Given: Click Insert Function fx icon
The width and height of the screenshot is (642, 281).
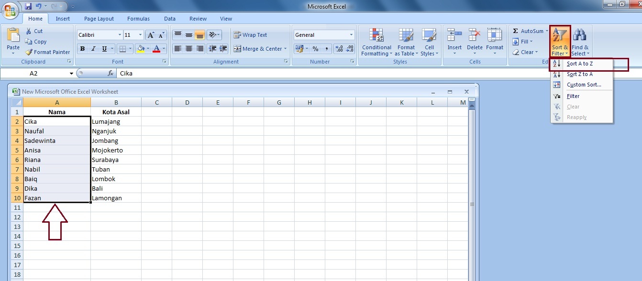Looking at the screenshot, I should [x=111, y=74].
